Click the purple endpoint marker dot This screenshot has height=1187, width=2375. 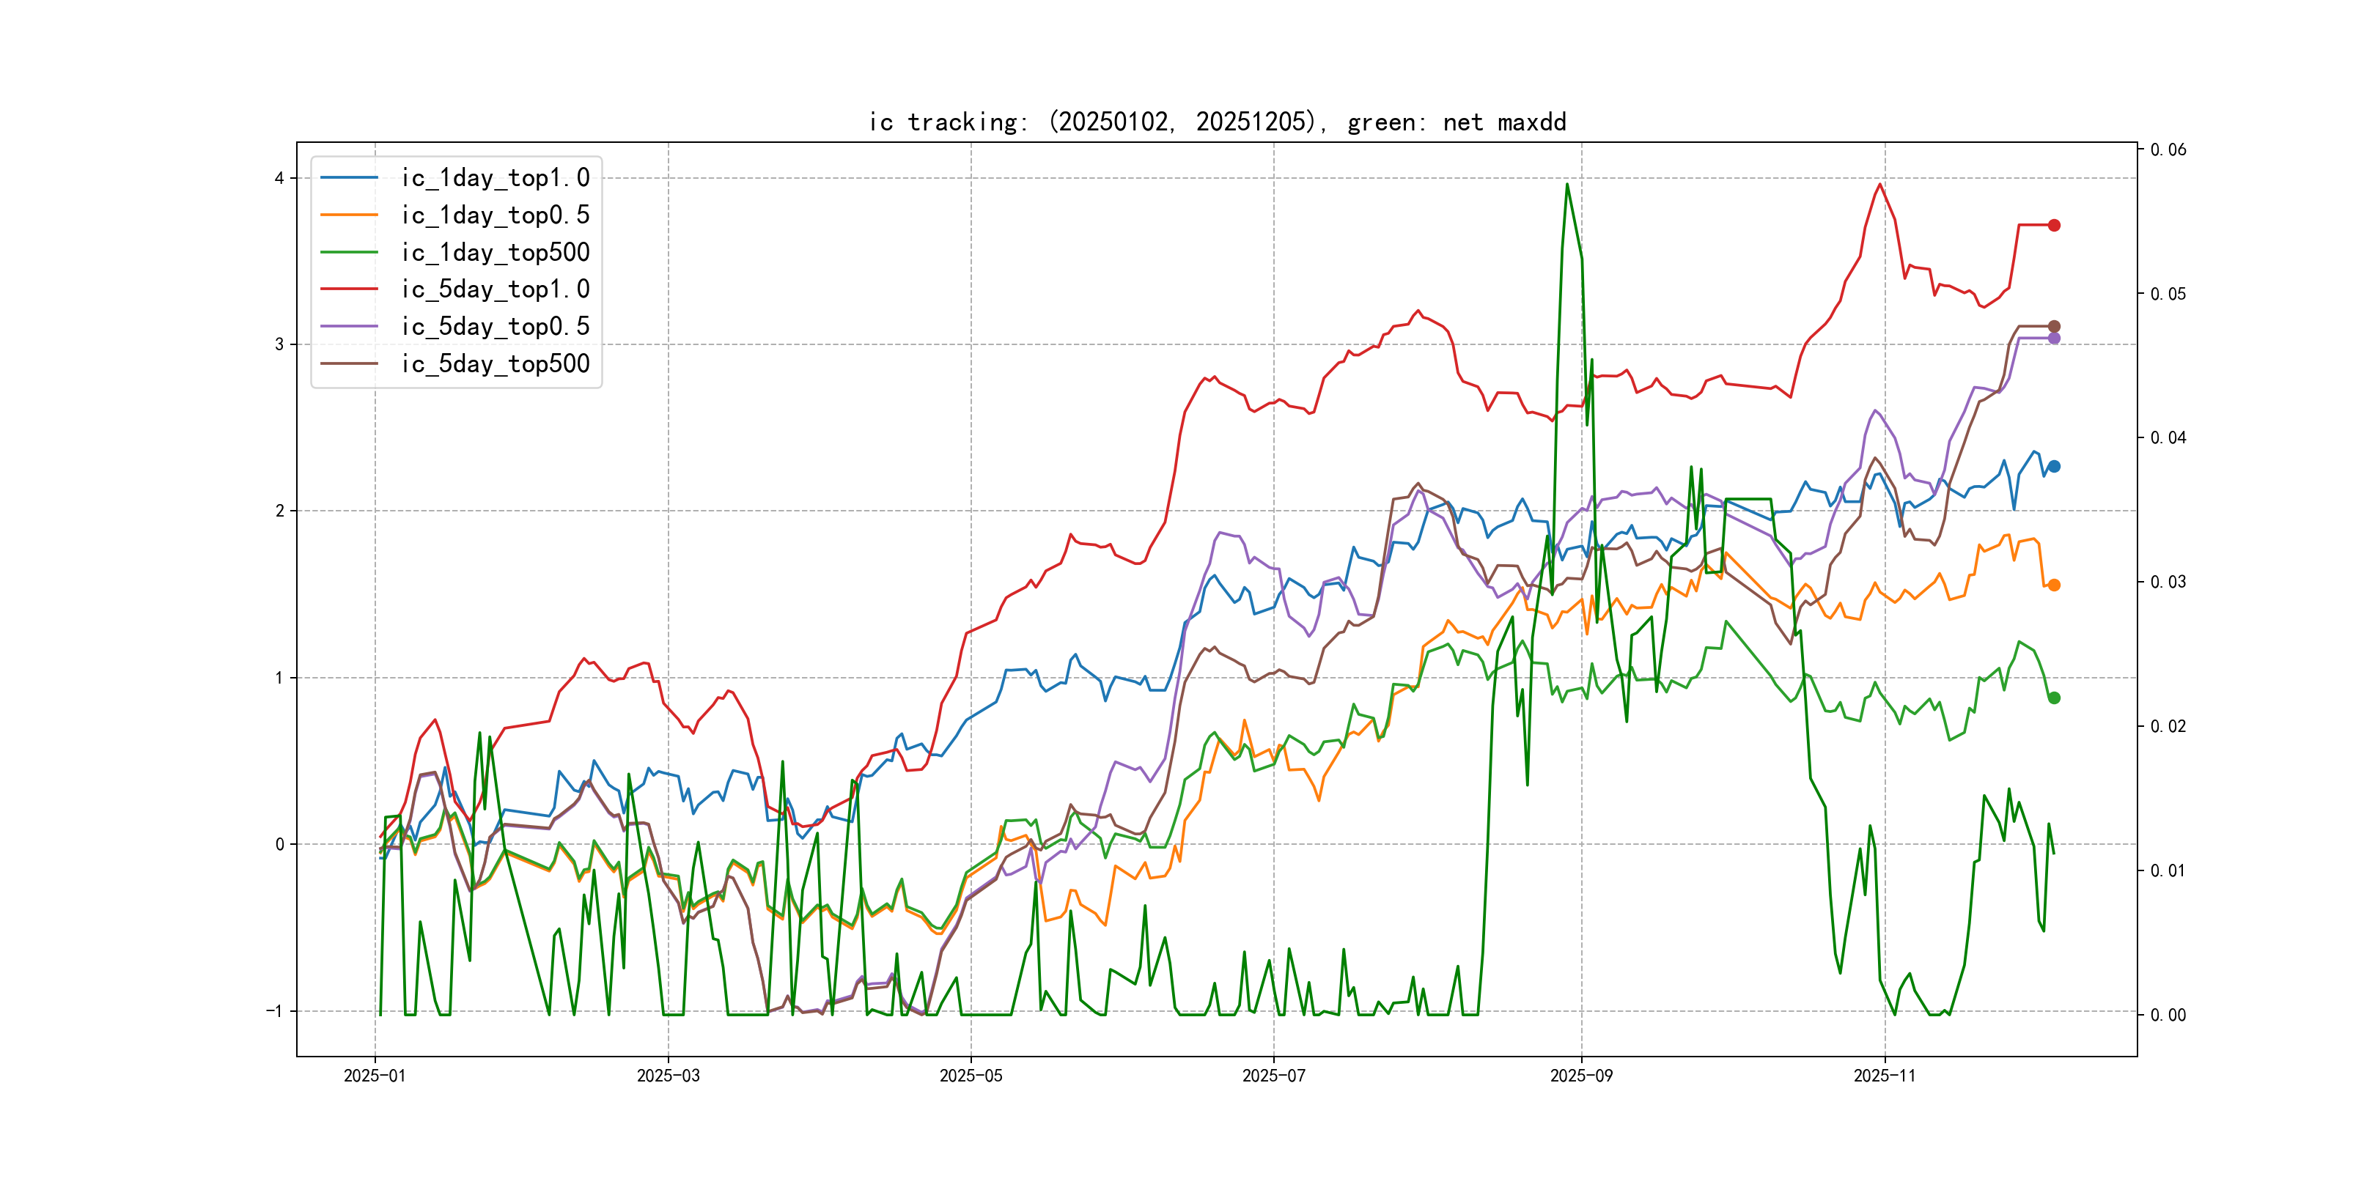click(2053, 339)
